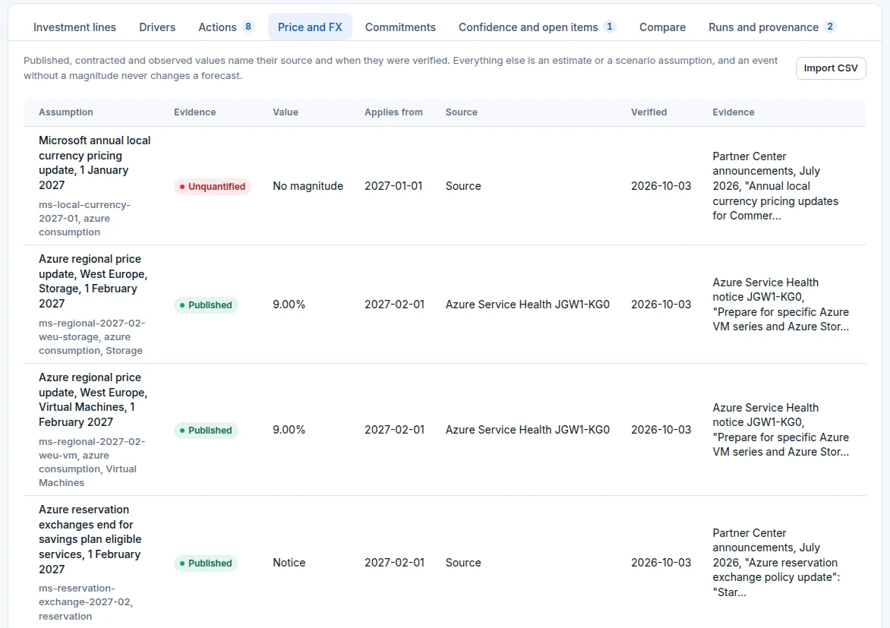This screenshot has width=890, height=628.
Task: Open Source link in Microsoft annual pricing row
Action: pos(463,186)
